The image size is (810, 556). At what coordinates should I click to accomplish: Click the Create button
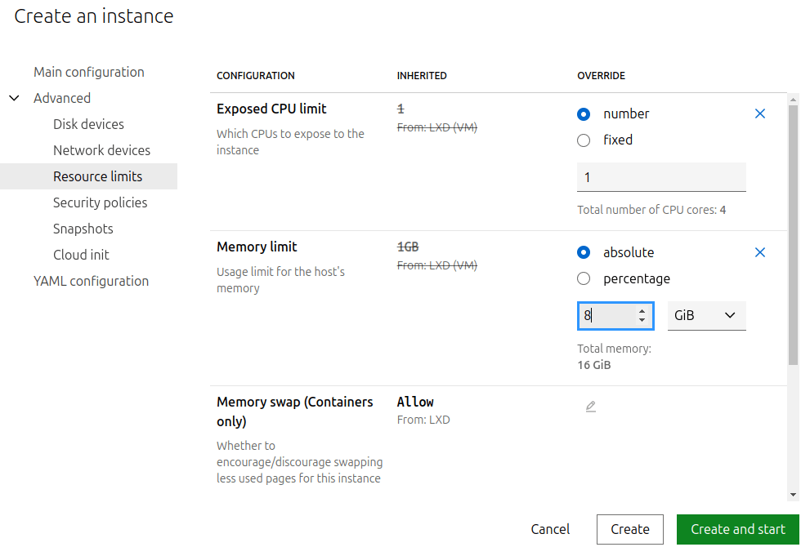click(629, 529)
